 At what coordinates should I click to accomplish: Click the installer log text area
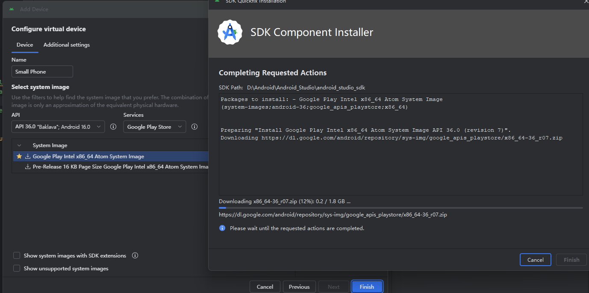click(401, 144)
